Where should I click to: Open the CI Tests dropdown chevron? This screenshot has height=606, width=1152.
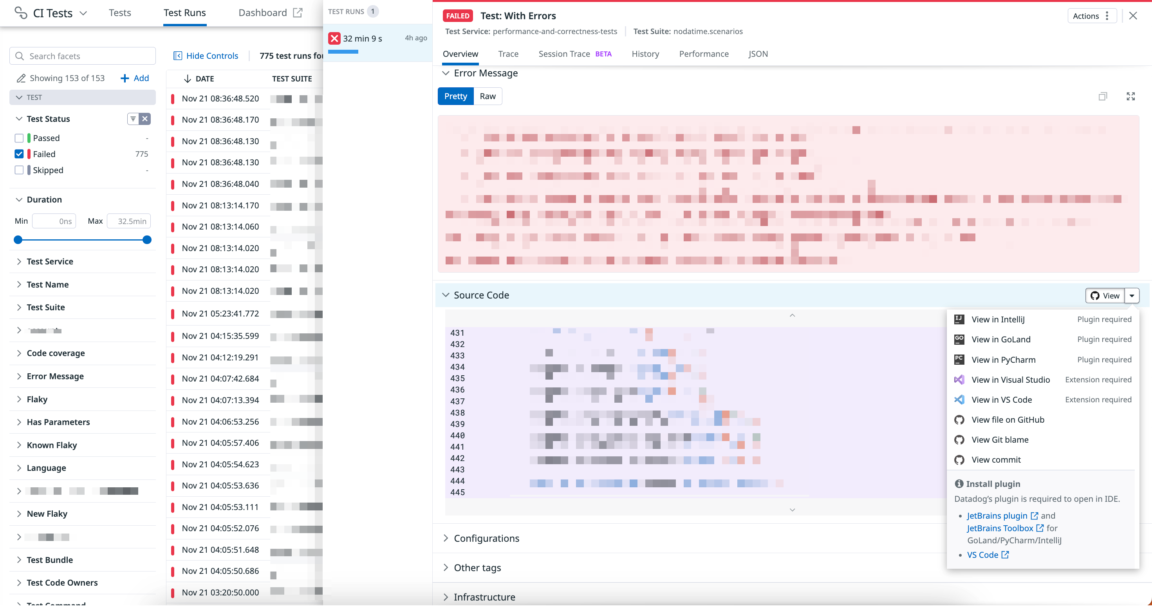[x=83, y=13]
